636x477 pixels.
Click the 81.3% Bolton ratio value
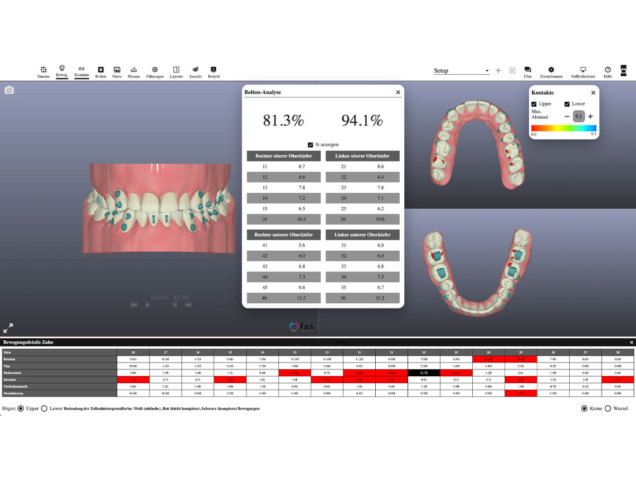284,120
